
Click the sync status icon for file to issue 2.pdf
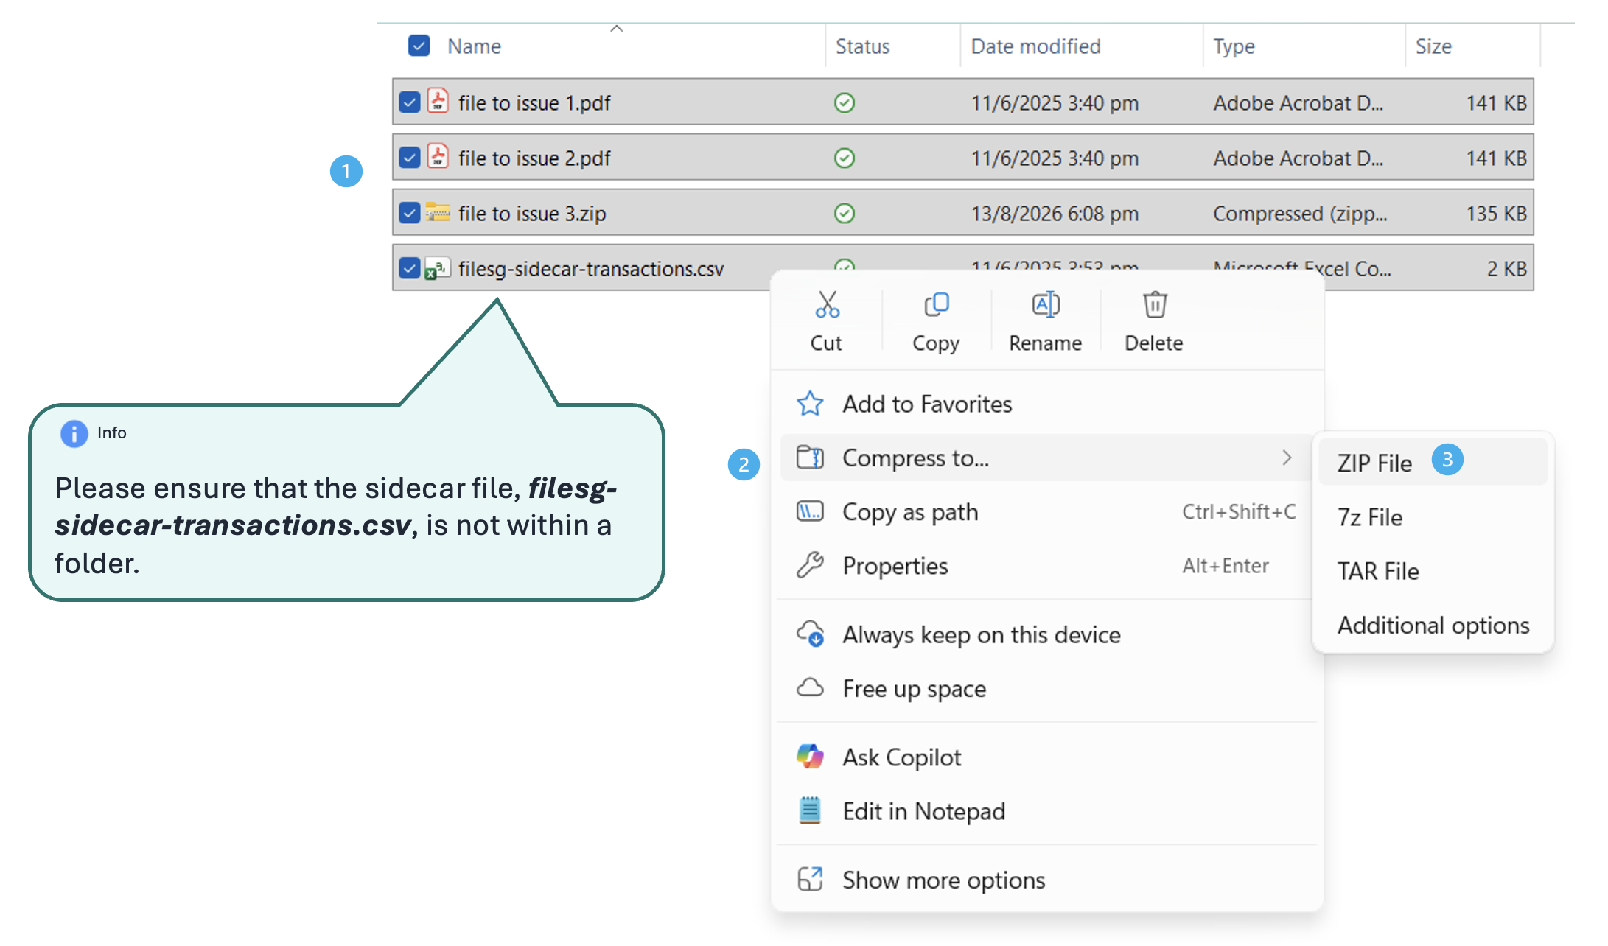point(845,158)
